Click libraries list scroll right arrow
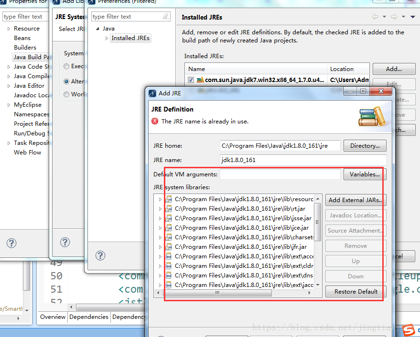Viewport: 420px width, 337px height. click(310, 293)
